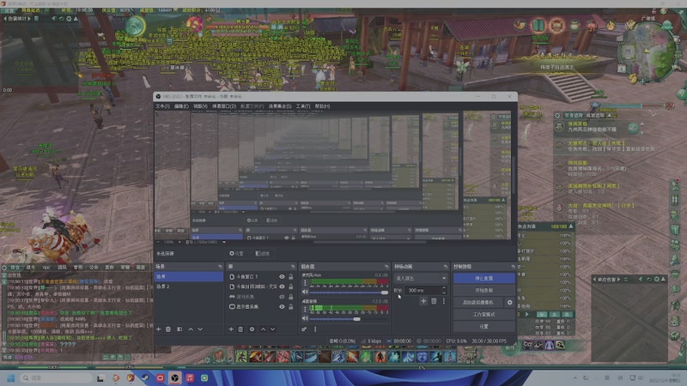Show the hidden third source via eye icon
687x386 pixels.
[282, 297]
